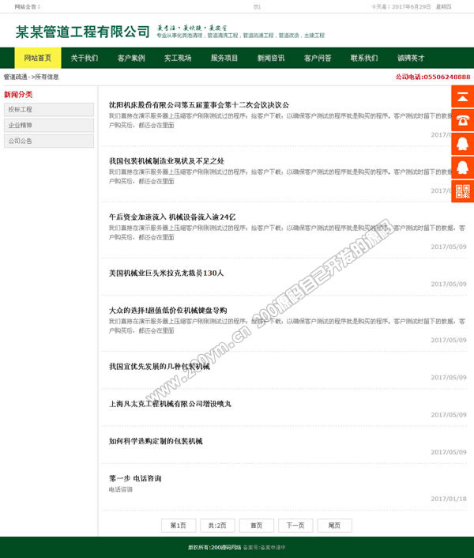Viewport: 474px width, 558px height.
Task: Open 客户问答 menu item
Action: point(318,58)
